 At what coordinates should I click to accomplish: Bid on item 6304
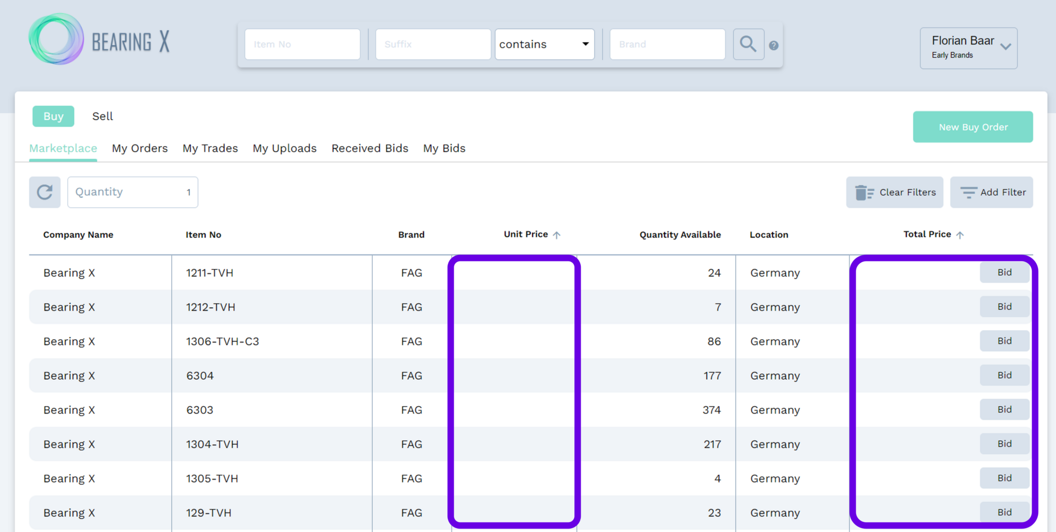click(1004, 375)
